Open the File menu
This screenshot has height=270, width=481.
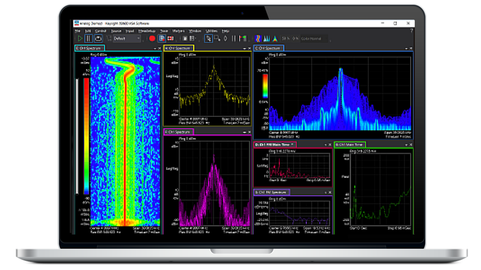click(78, 31)
